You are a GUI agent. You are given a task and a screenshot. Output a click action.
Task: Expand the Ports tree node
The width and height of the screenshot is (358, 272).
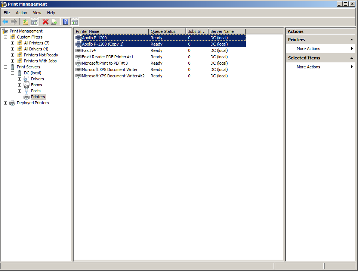tap(20, 91)
